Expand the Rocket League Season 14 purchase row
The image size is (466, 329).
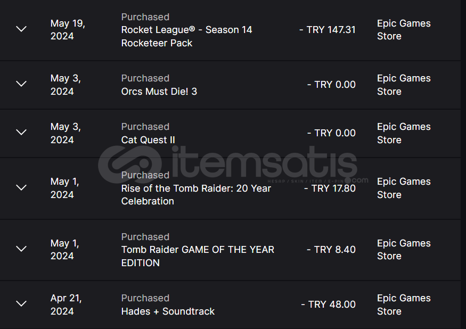pyautogui.click(x=21, y=29)
